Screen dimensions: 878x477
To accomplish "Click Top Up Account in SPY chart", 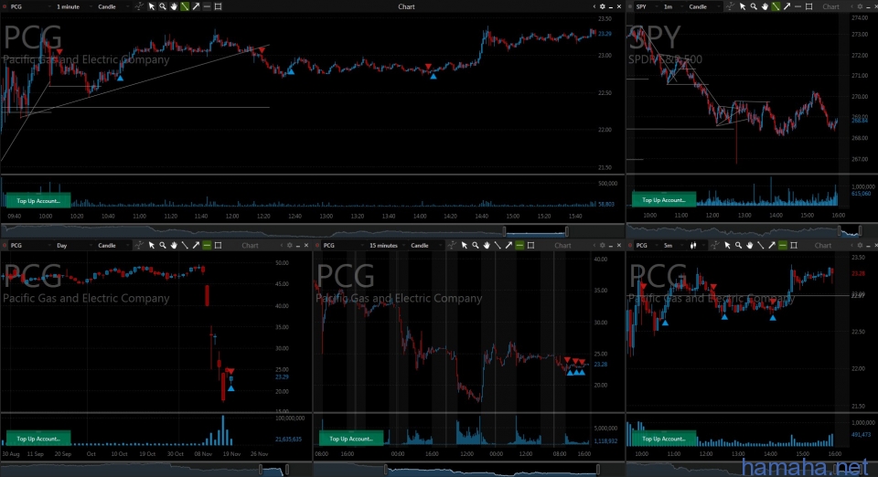I will point(664,199).
